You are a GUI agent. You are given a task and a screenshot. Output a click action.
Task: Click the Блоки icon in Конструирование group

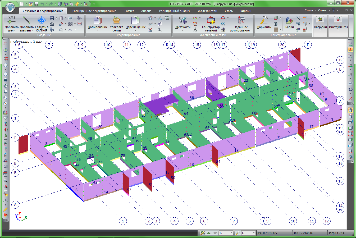pyautogui.click(x=289, y=22)
